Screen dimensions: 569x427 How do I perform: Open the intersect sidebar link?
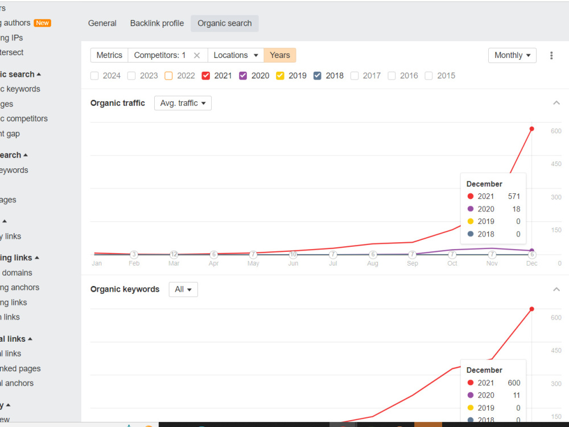pyautogui.click(x=11, y=52)
